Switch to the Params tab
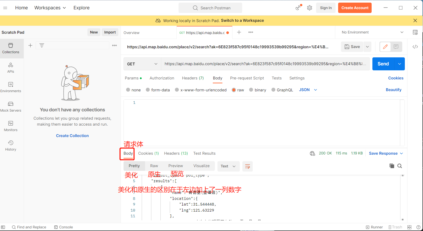 [133, 78]
